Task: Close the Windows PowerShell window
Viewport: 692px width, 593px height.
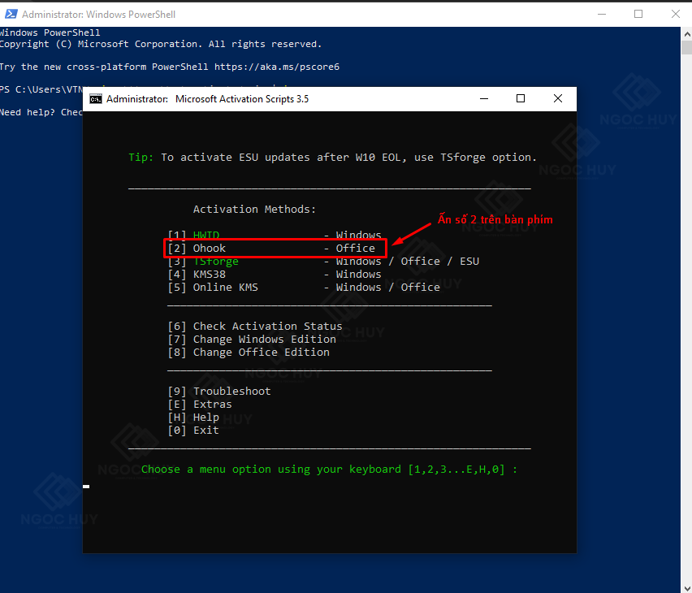Action: click(x=675, y=14)
